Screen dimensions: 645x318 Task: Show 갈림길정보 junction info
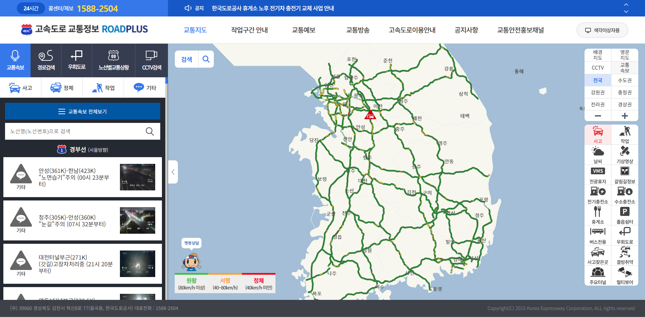tap(625, 175)
